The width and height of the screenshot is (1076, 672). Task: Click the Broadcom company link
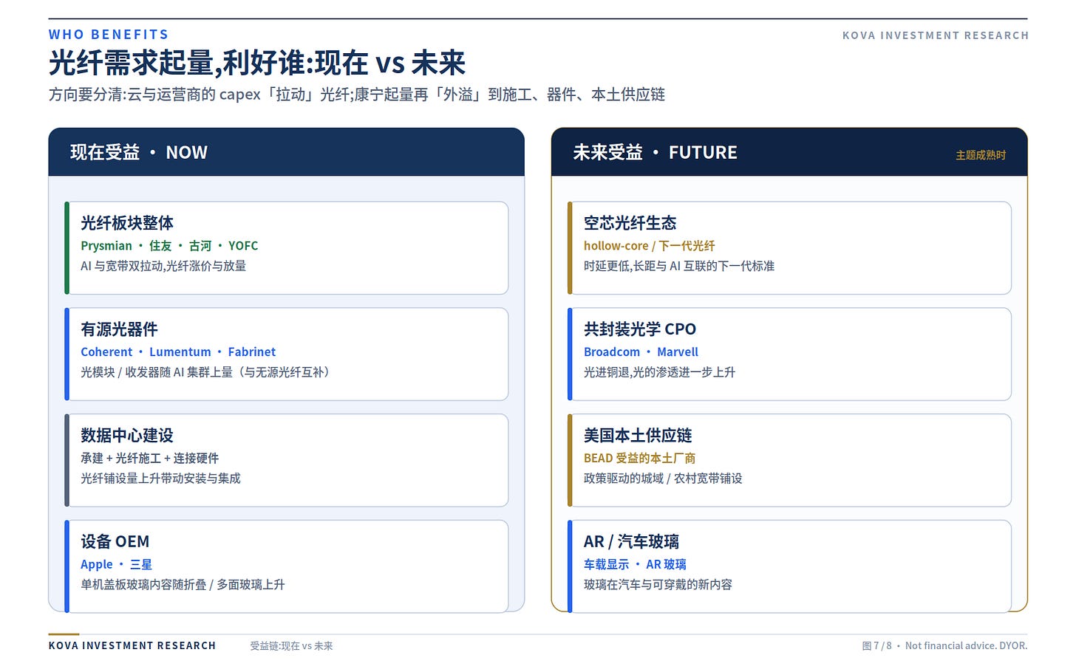point(612,352)
